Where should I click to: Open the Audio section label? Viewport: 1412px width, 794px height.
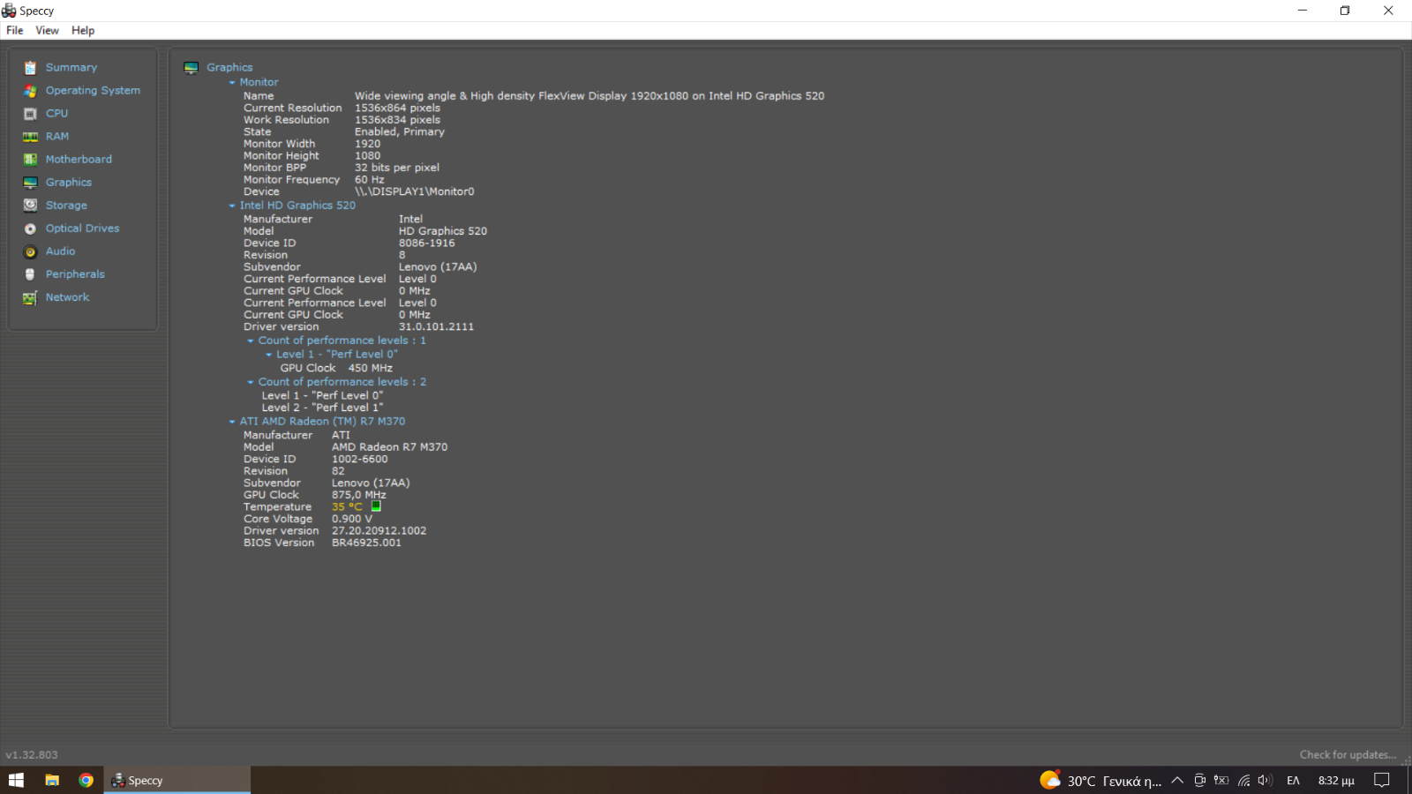point(60,251)
